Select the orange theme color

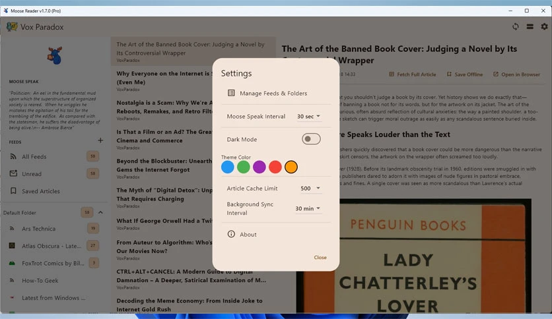291,167
